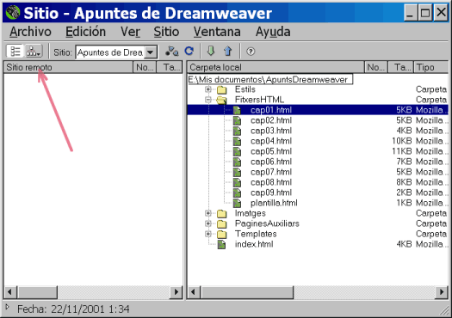Switch to Site Map view icon
Screen dimensions: 452x318
(x=34, y=52)
